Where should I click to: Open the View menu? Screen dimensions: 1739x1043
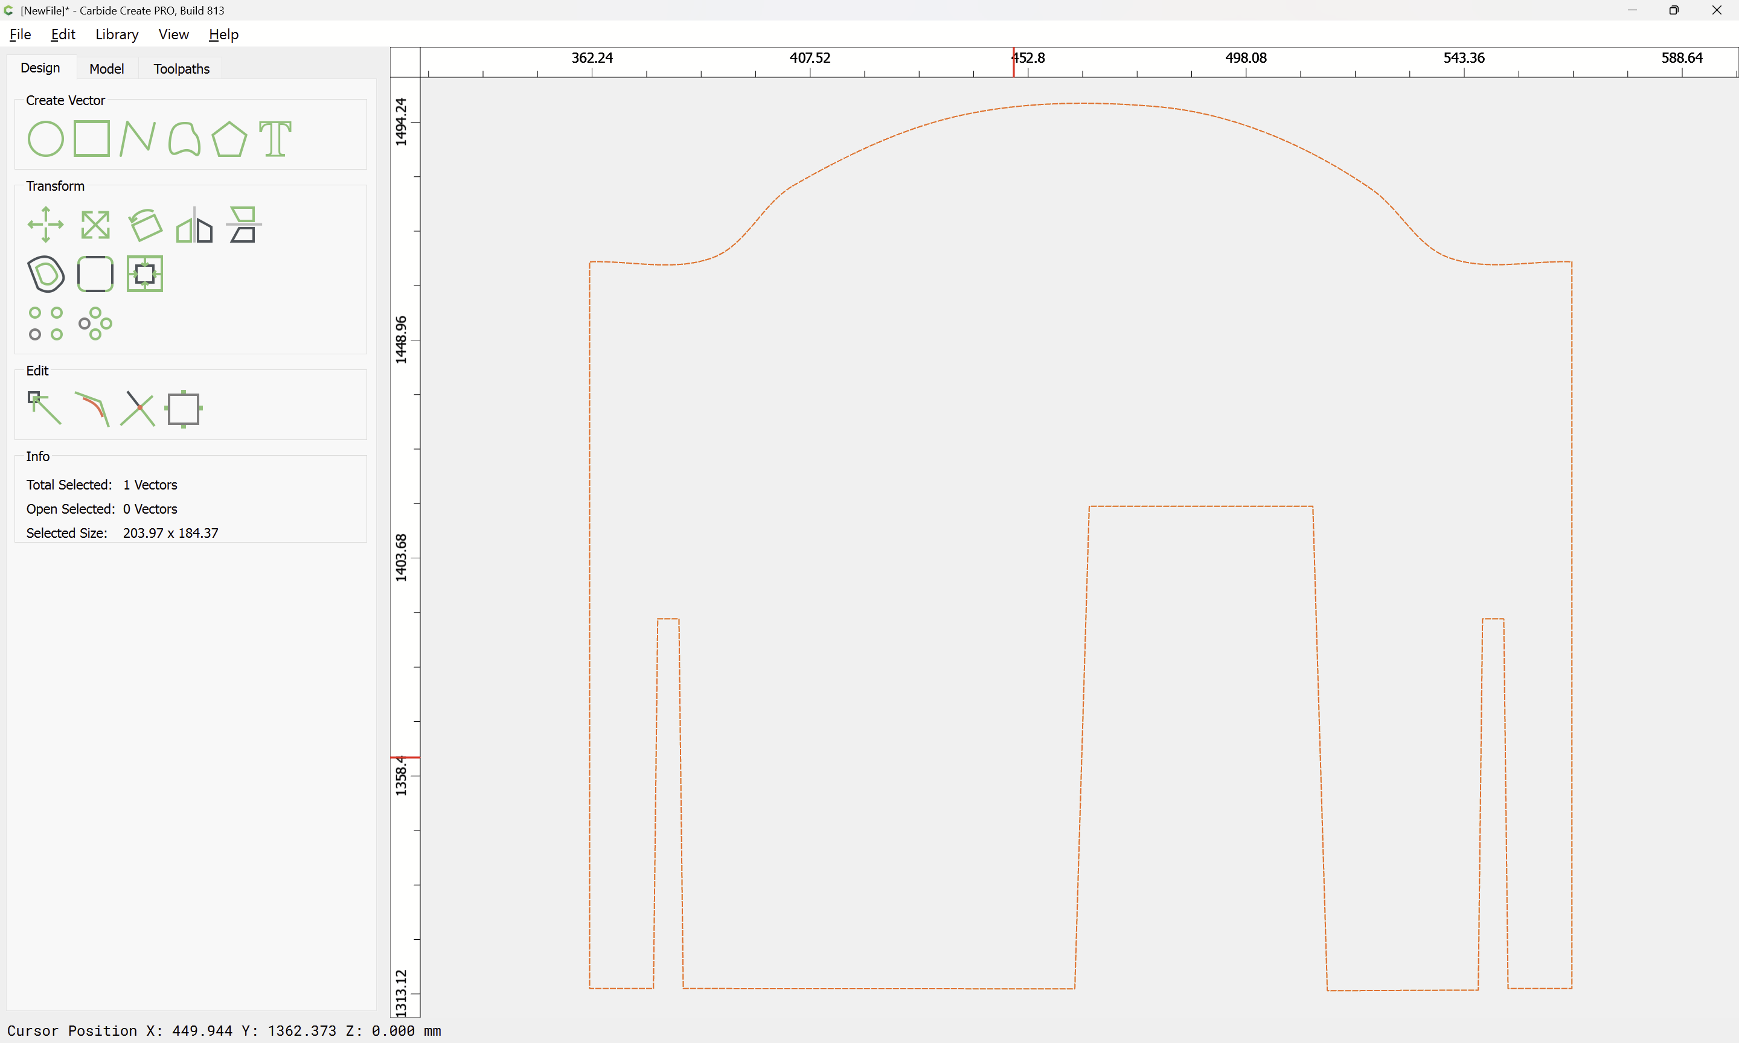pyautogui.click(x=174, y=34)
